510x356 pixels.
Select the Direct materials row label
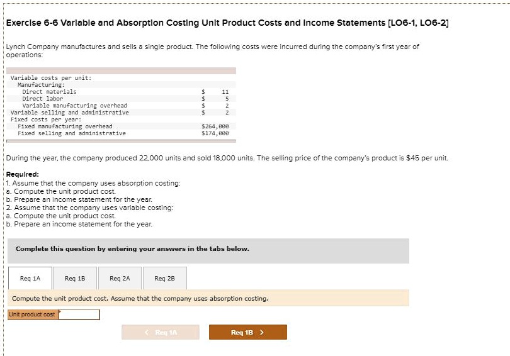[x=49, y=92]
